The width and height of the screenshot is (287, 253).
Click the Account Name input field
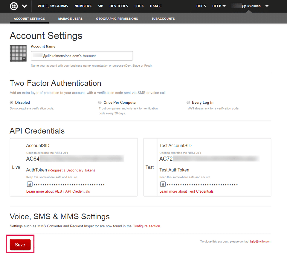tap(82, 56)
